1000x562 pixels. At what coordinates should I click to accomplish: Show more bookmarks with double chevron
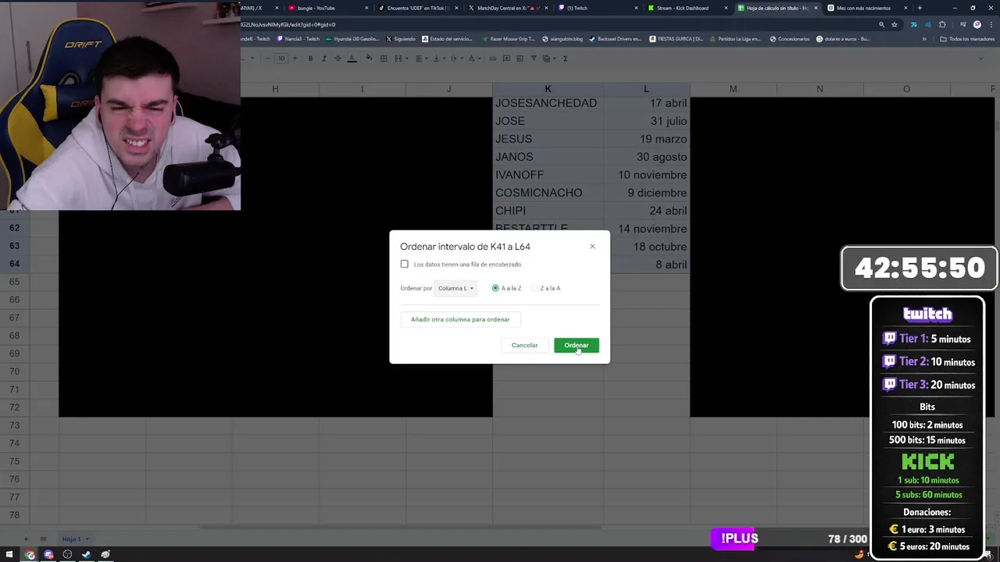click(x=924, y=38)
